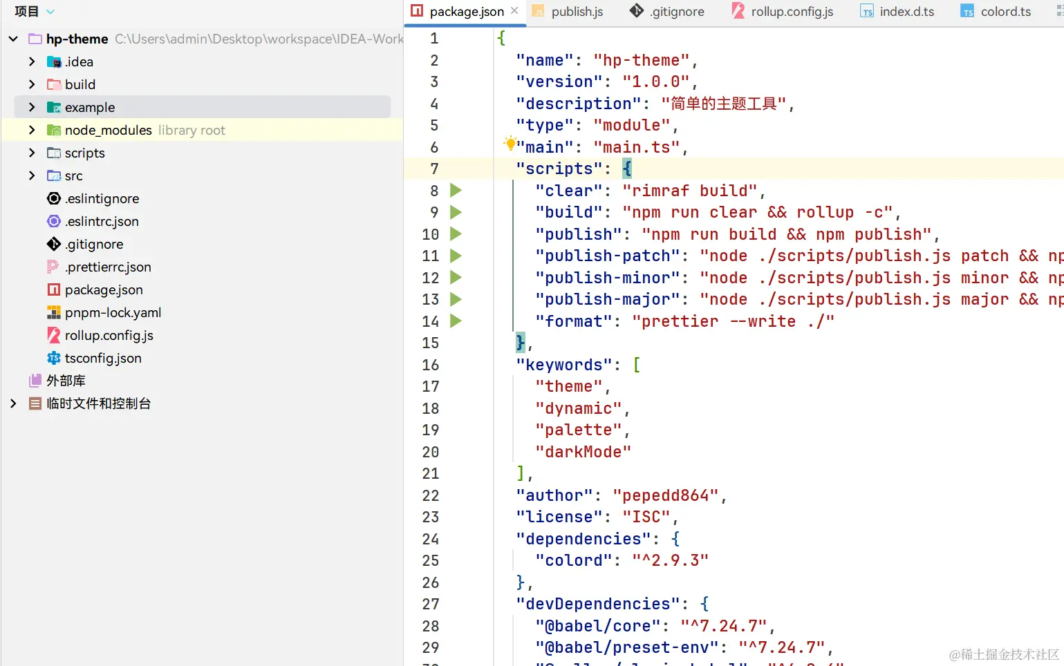Expand the node_modules folder
This screenshot has height=666, width=1064.
(32, 130)
